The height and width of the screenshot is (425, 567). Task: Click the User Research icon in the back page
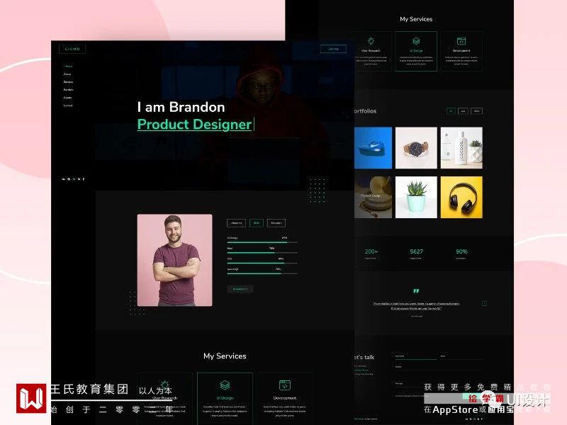click(371, 41)
